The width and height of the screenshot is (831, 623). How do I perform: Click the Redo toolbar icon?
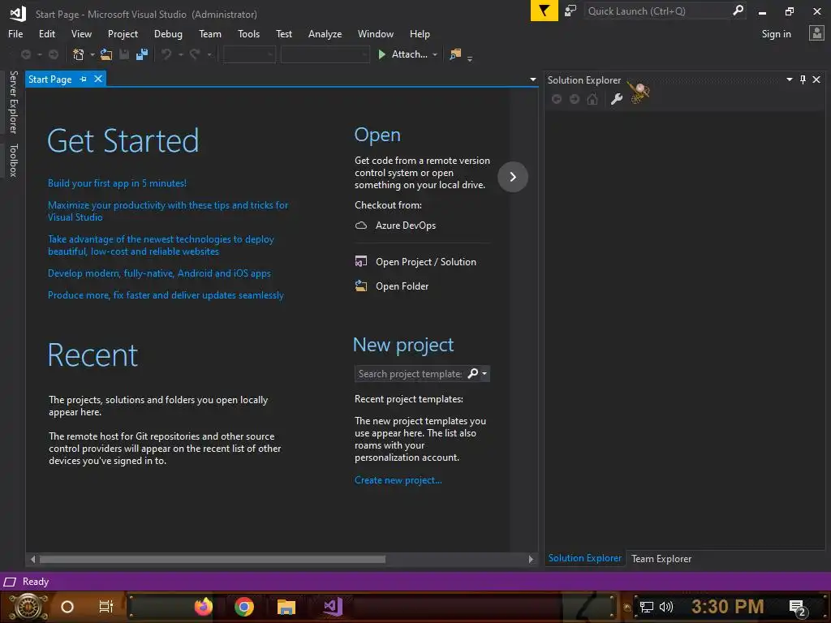[x=195, y=54]
